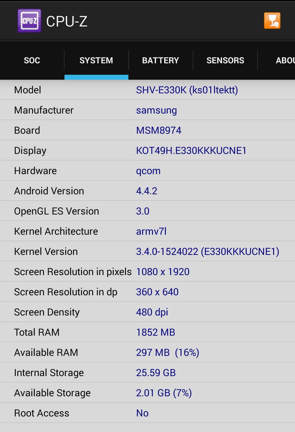
Task: Open the orange trophy icon
Action: [x=272, y=21]
